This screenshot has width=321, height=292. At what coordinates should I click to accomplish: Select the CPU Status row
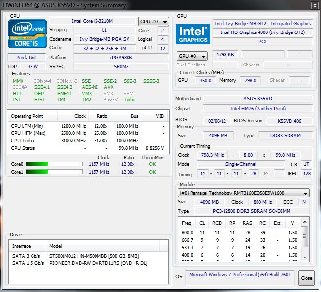[x=88, y=148]
